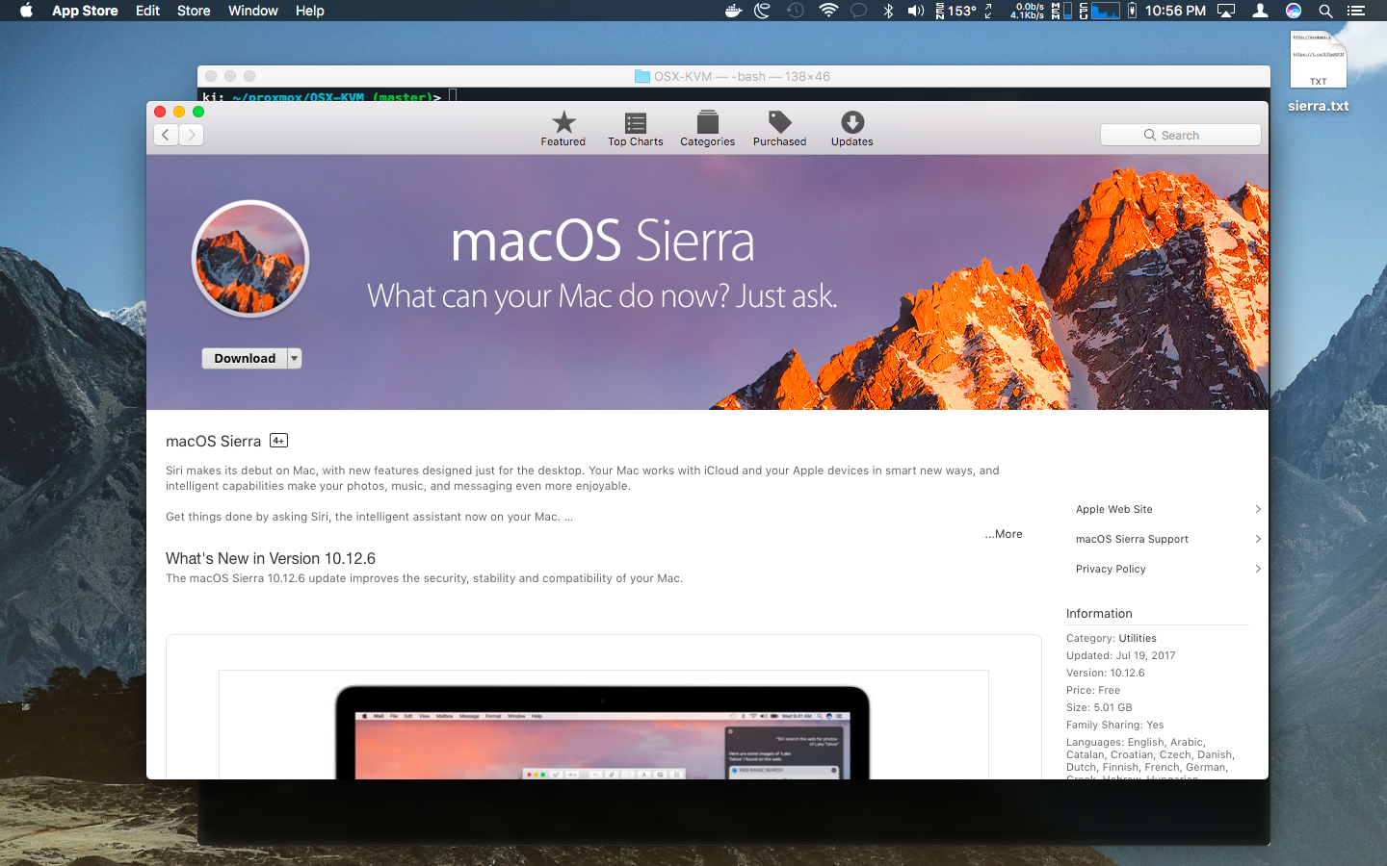Open the Privacy Policy link
Viewport: 1387px width, 866px height.
1111,569
